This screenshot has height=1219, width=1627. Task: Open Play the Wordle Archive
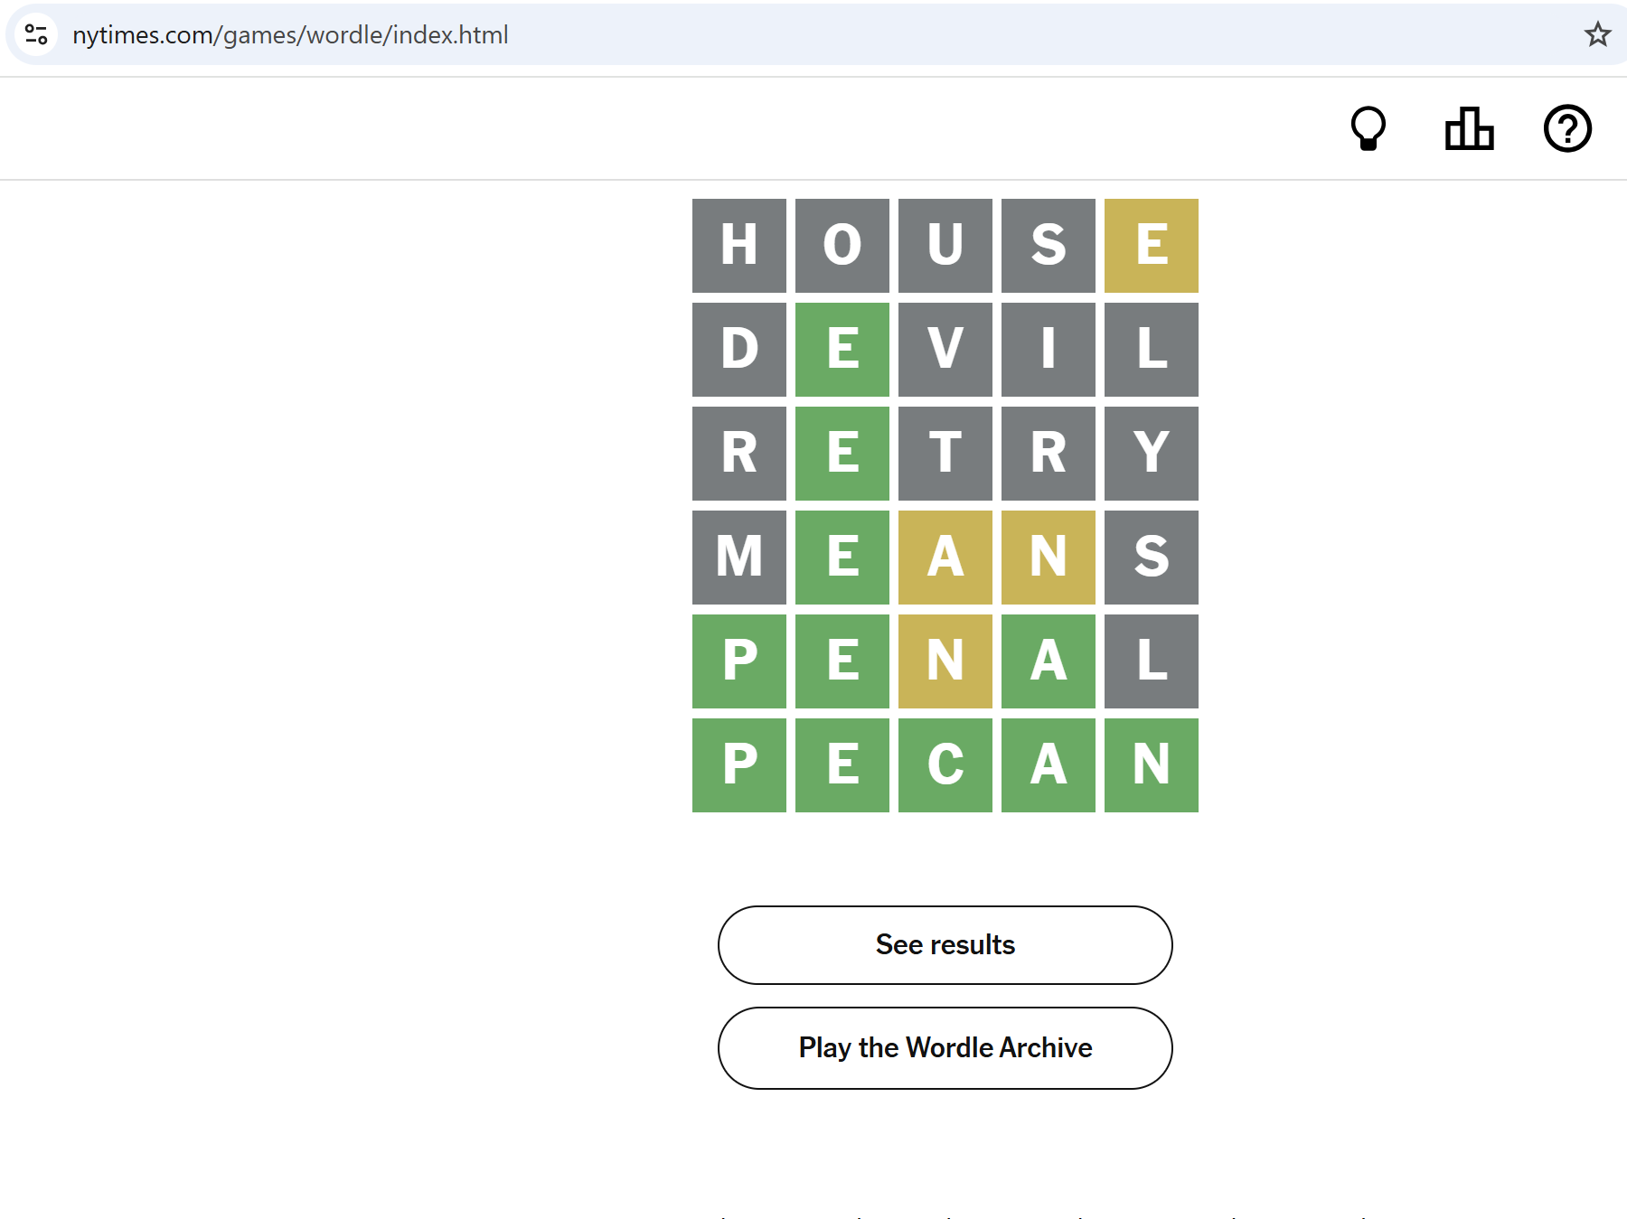click(945, 1047)
